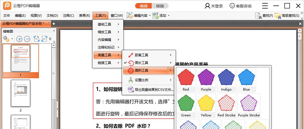Zoom in thumbnails with plus icon
Image resolution: width=304 pixels, height=129 pixels.
pyautogui.click(x=19, y=39)
